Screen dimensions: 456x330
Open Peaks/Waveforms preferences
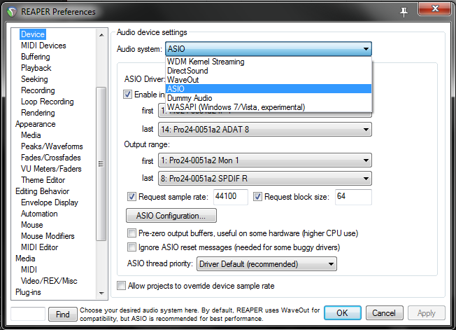52,146
